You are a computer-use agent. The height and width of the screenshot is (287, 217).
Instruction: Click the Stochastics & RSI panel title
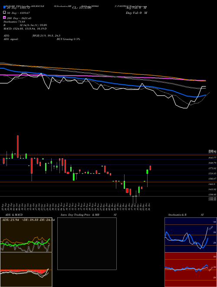(x=186, y=215)
